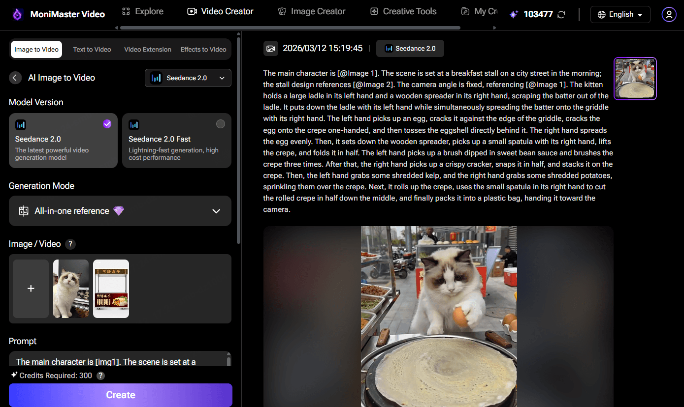Open the user profile avatar icon

tap(669, 15)
